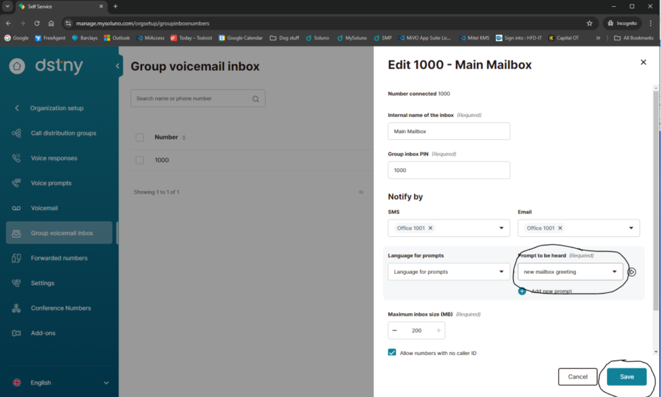The height and width of the screenshot is (397, 661).
Task: Click the edit panel vertical scrollbar
Action: click(656, 200)
